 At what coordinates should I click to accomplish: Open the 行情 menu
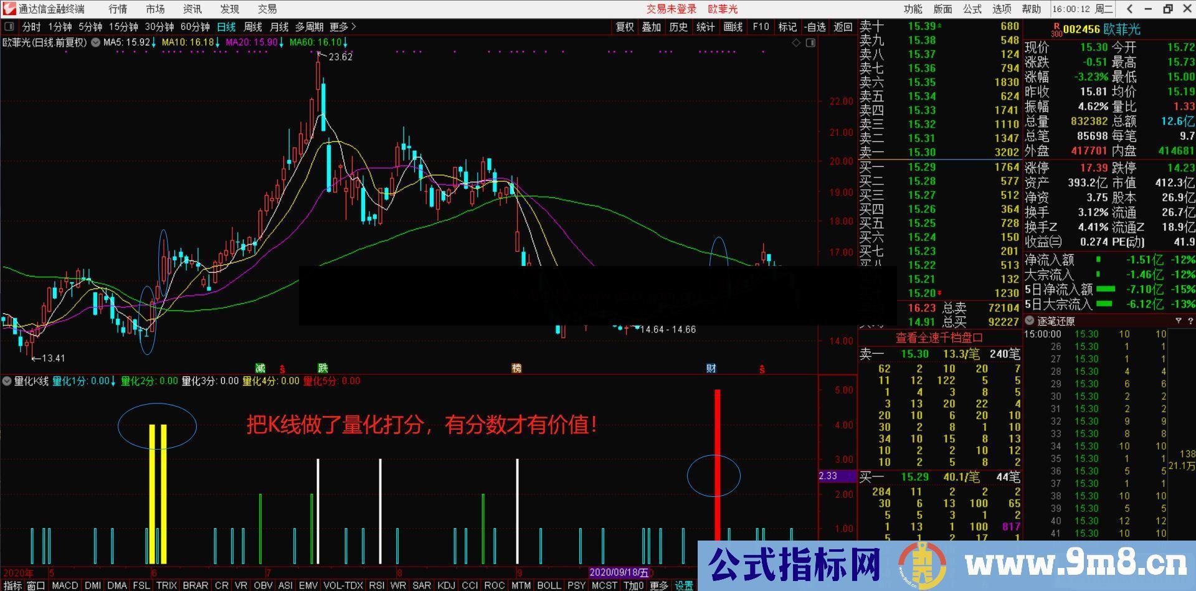click(x=118, y=9)
